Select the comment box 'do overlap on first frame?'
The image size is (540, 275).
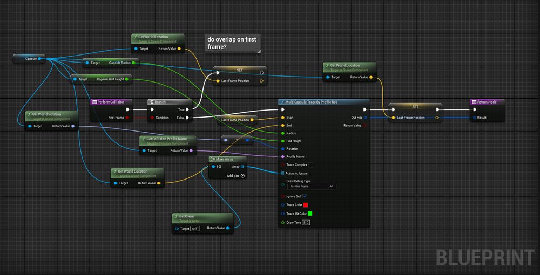point(233,43)
